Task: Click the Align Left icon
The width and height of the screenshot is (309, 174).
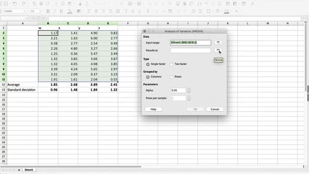Action: pyautogui.click(x=89, y=11)
